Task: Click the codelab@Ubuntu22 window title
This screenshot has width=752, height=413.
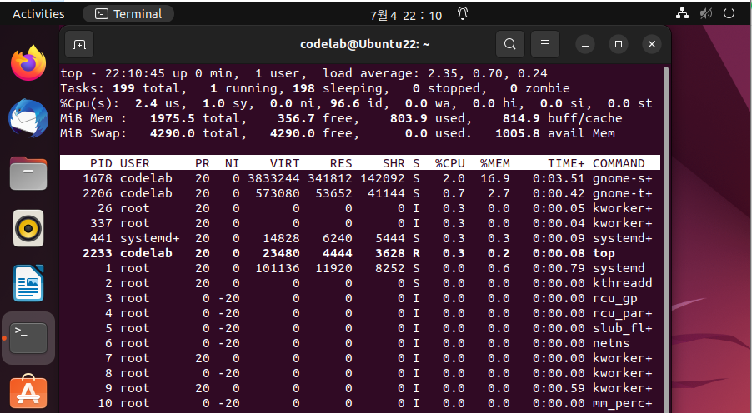Action: (x=365, y=45)
